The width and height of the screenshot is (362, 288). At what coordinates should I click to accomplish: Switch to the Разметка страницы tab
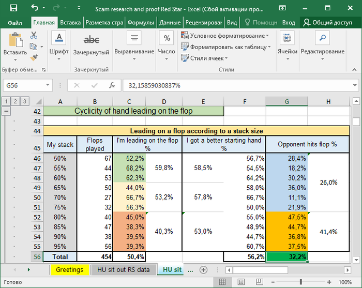tap(104, 23)
